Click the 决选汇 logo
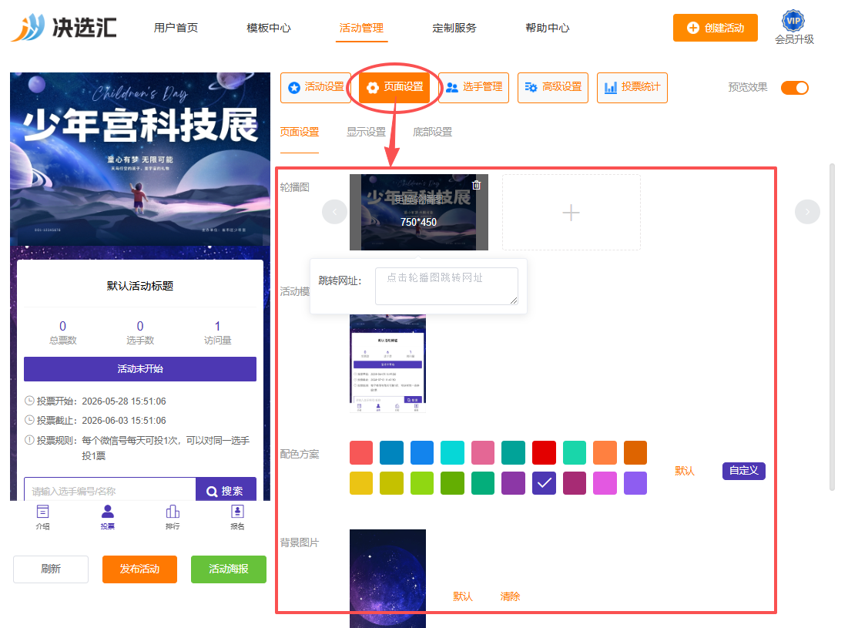 click(x=64, y=27)
